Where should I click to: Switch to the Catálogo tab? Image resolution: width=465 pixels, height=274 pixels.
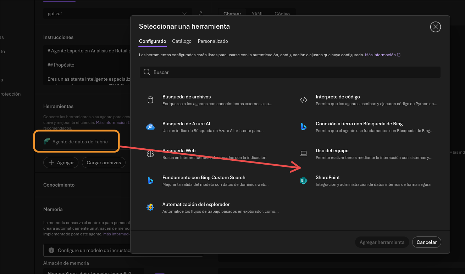[x=182, y=41]
